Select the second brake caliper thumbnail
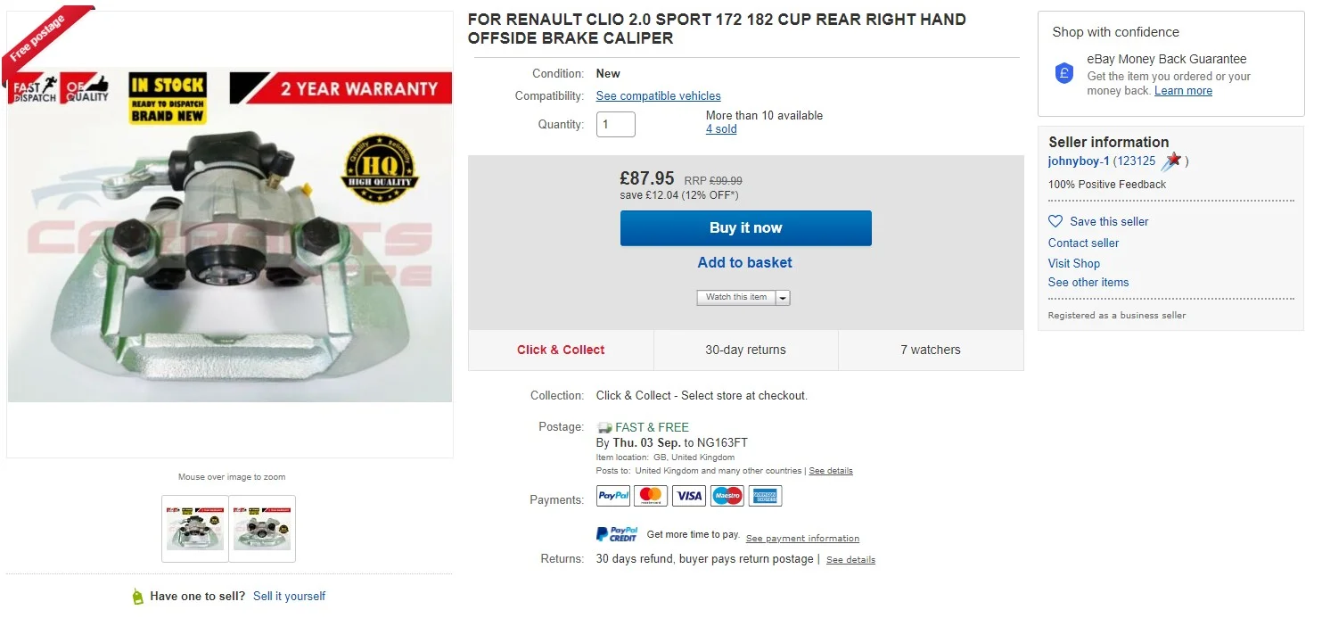 click(262, 529)
